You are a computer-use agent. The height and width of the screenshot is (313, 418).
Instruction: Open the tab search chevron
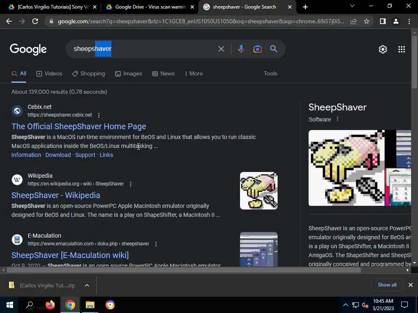pyautogui.click(x=352, y=6)
